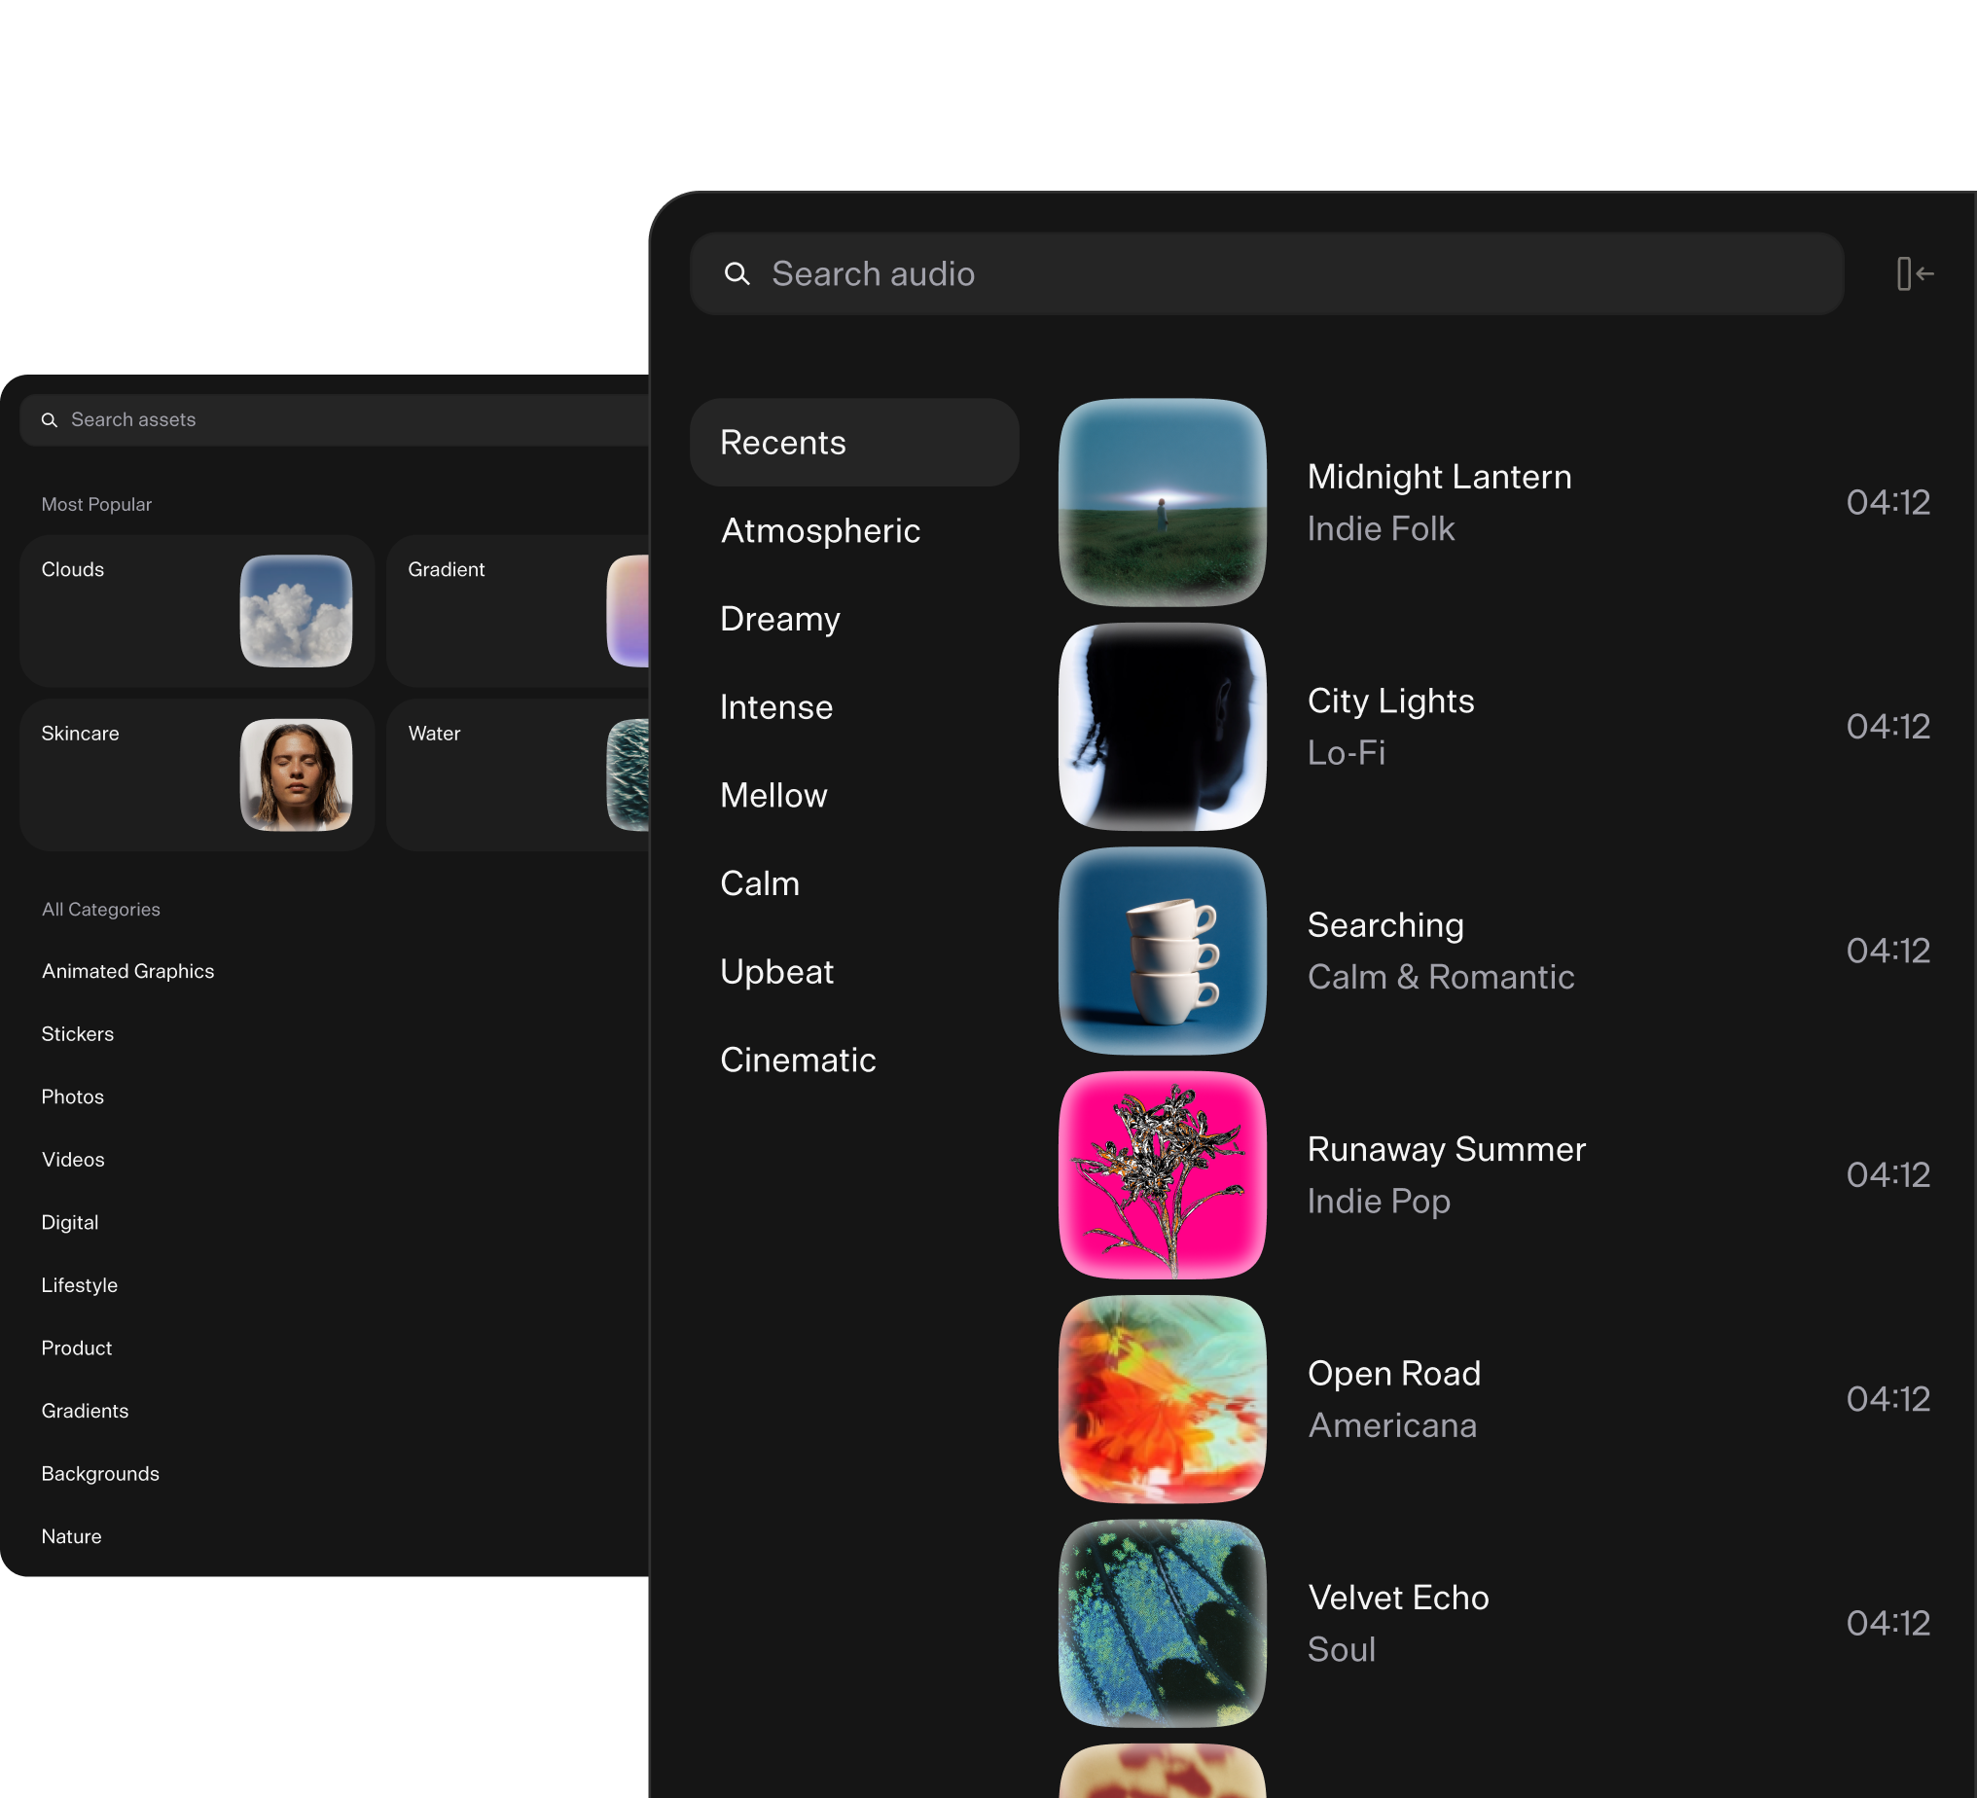Click the City Lights track title

point(1389,701)
